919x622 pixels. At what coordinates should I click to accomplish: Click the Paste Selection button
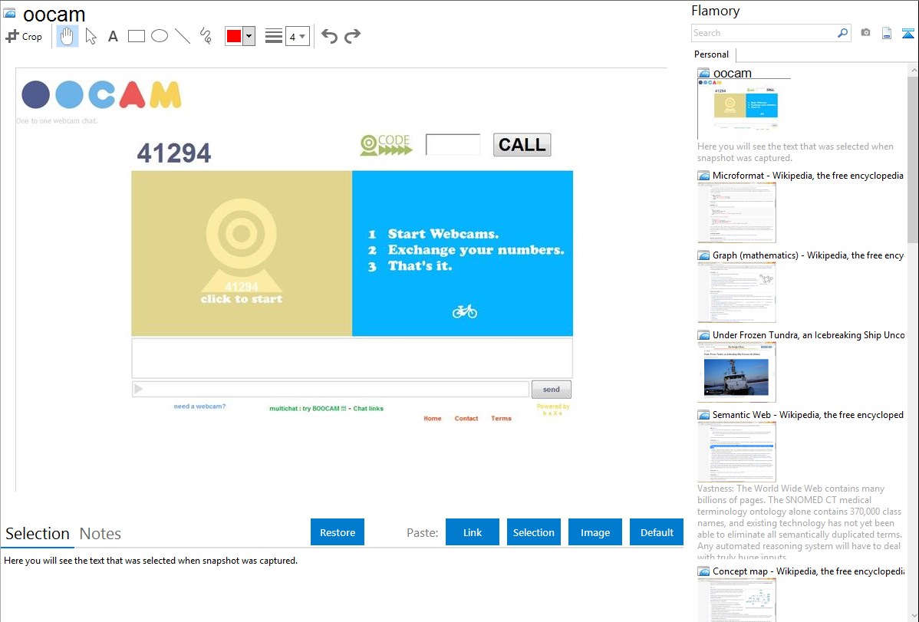pyautogui.click(x=533, y=532)
